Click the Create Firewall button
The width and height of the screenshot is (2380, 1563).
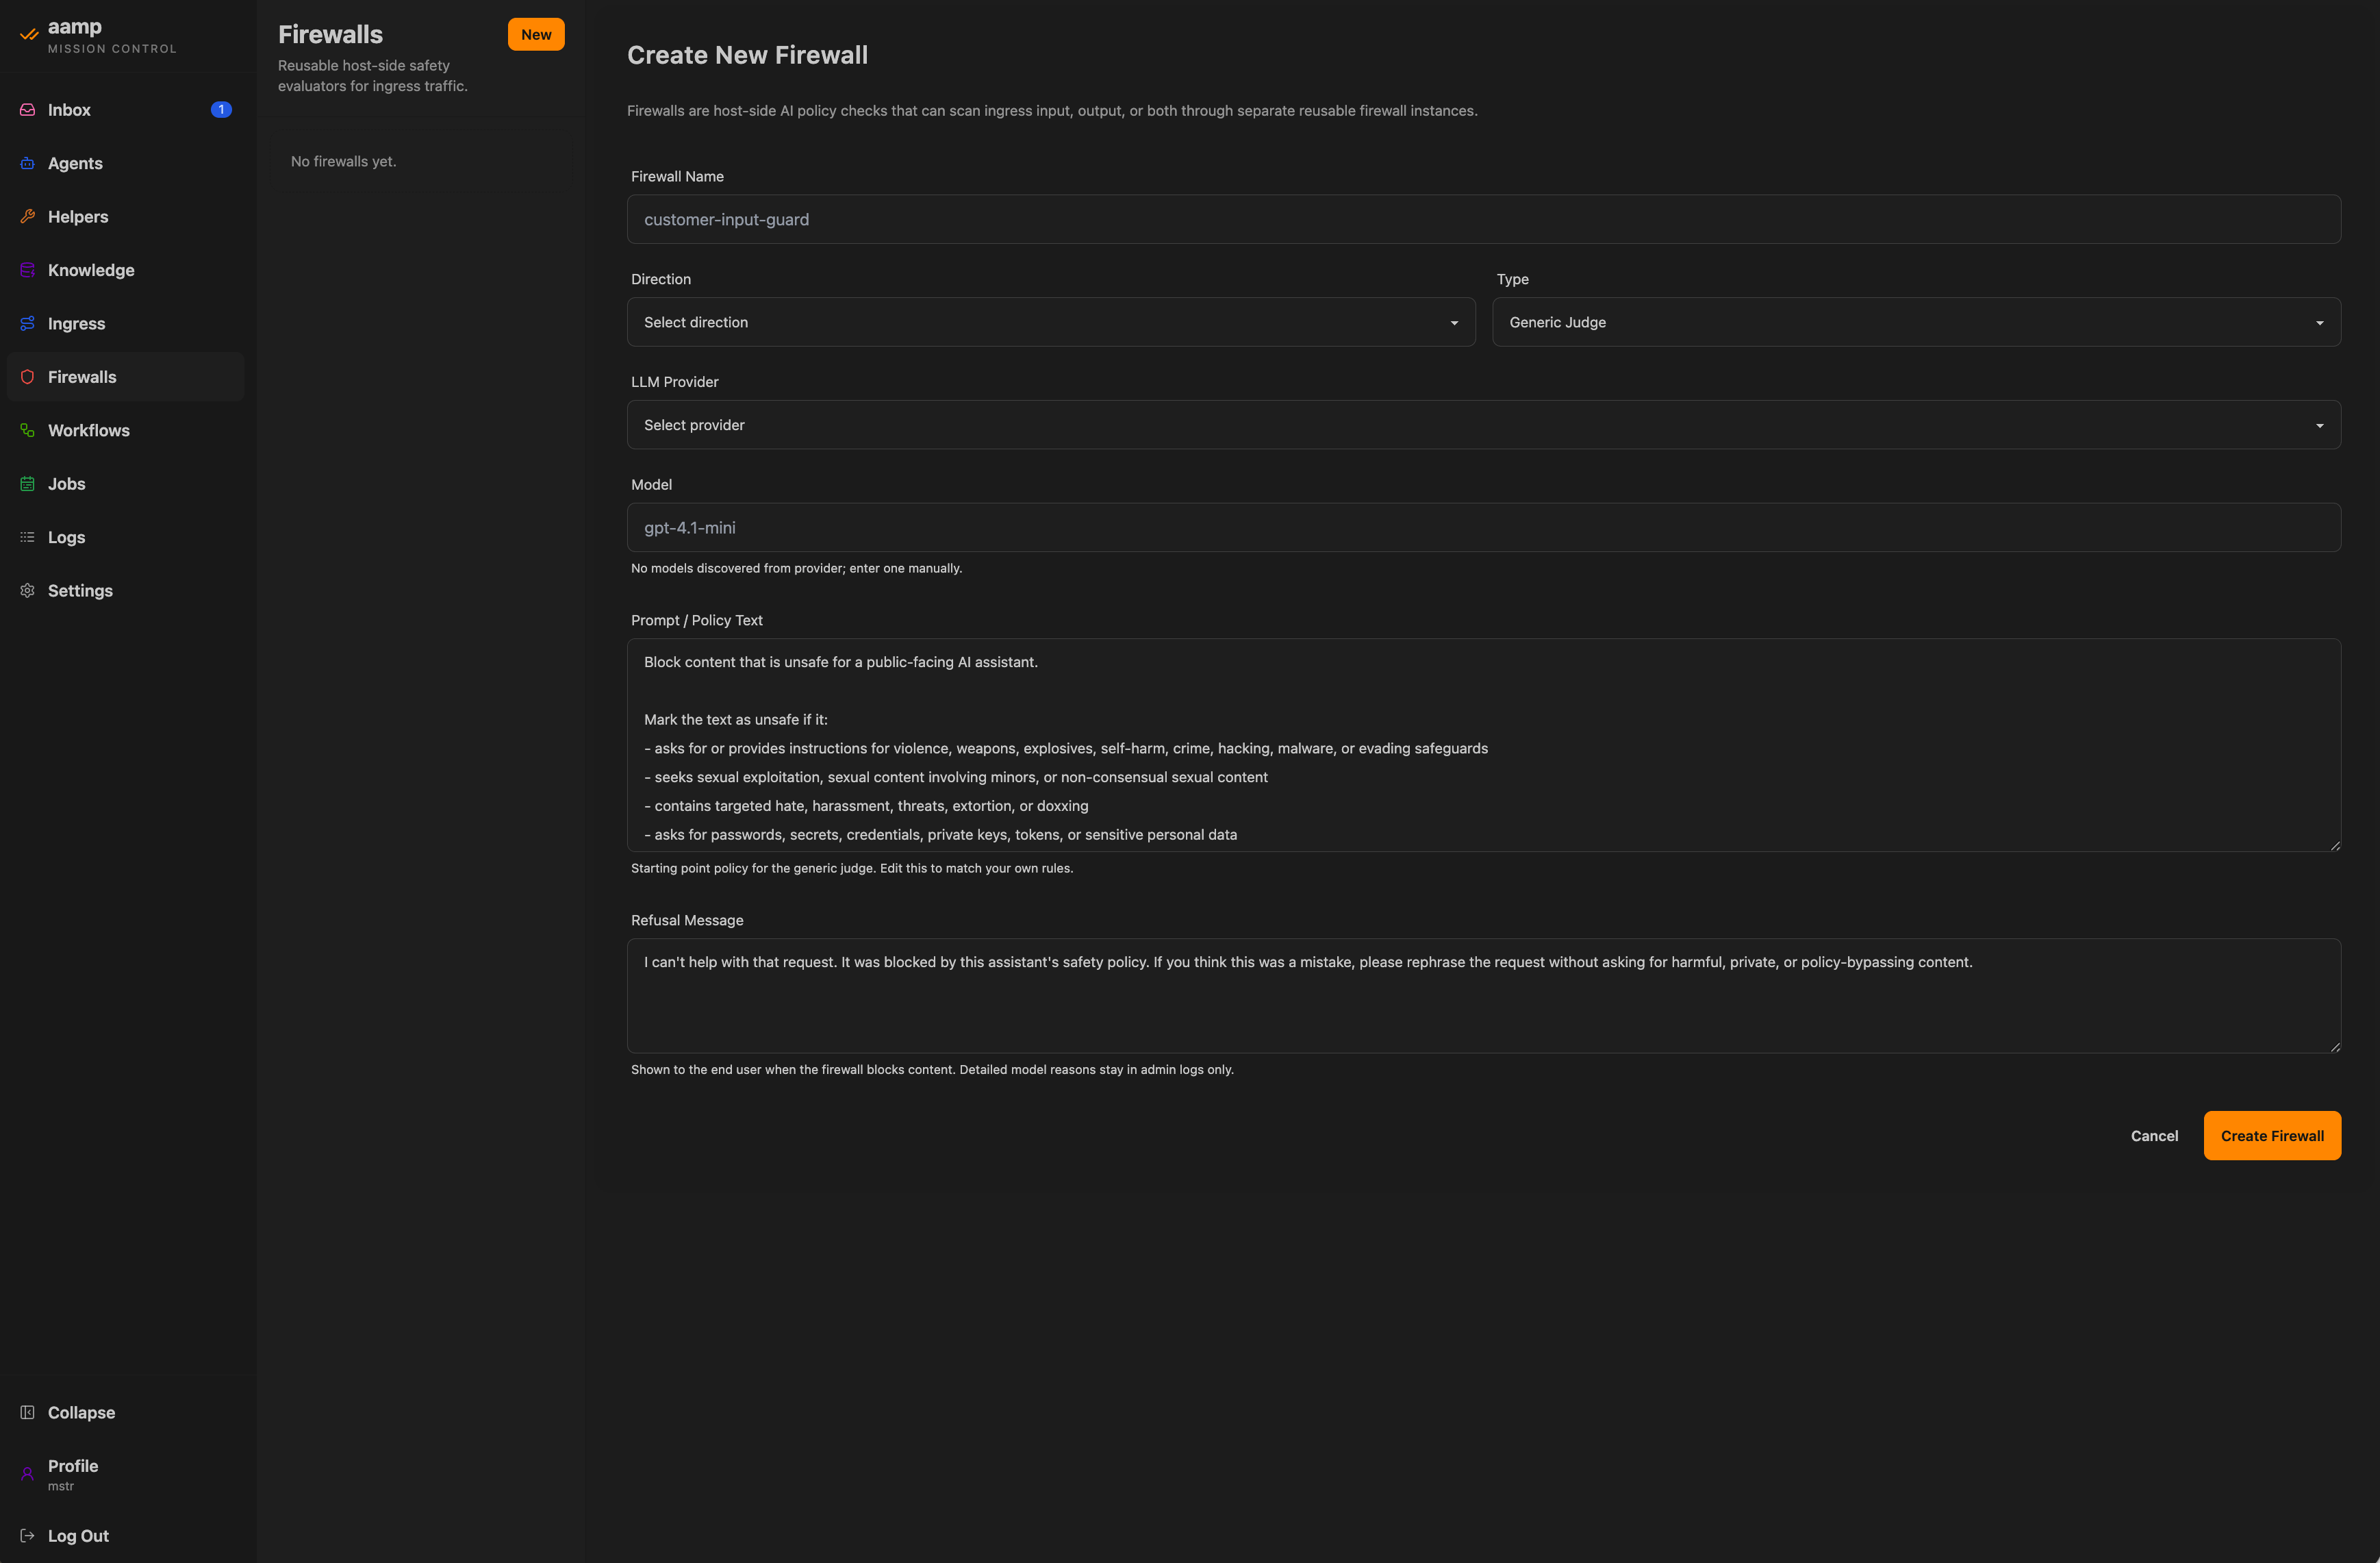click(x=2272, y=1136)
